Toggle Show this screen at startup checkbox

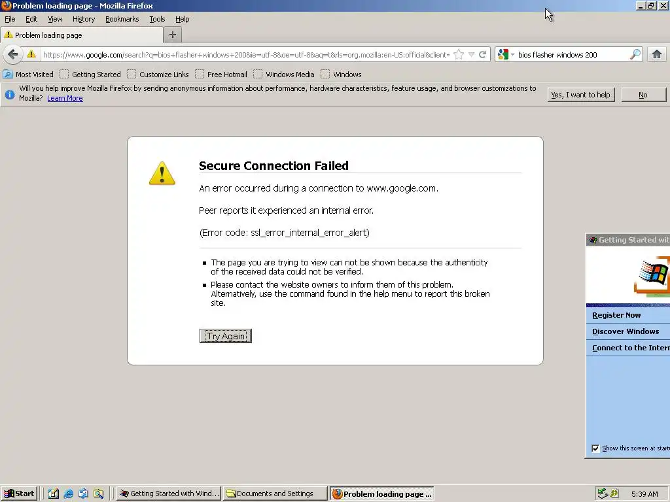595,448
